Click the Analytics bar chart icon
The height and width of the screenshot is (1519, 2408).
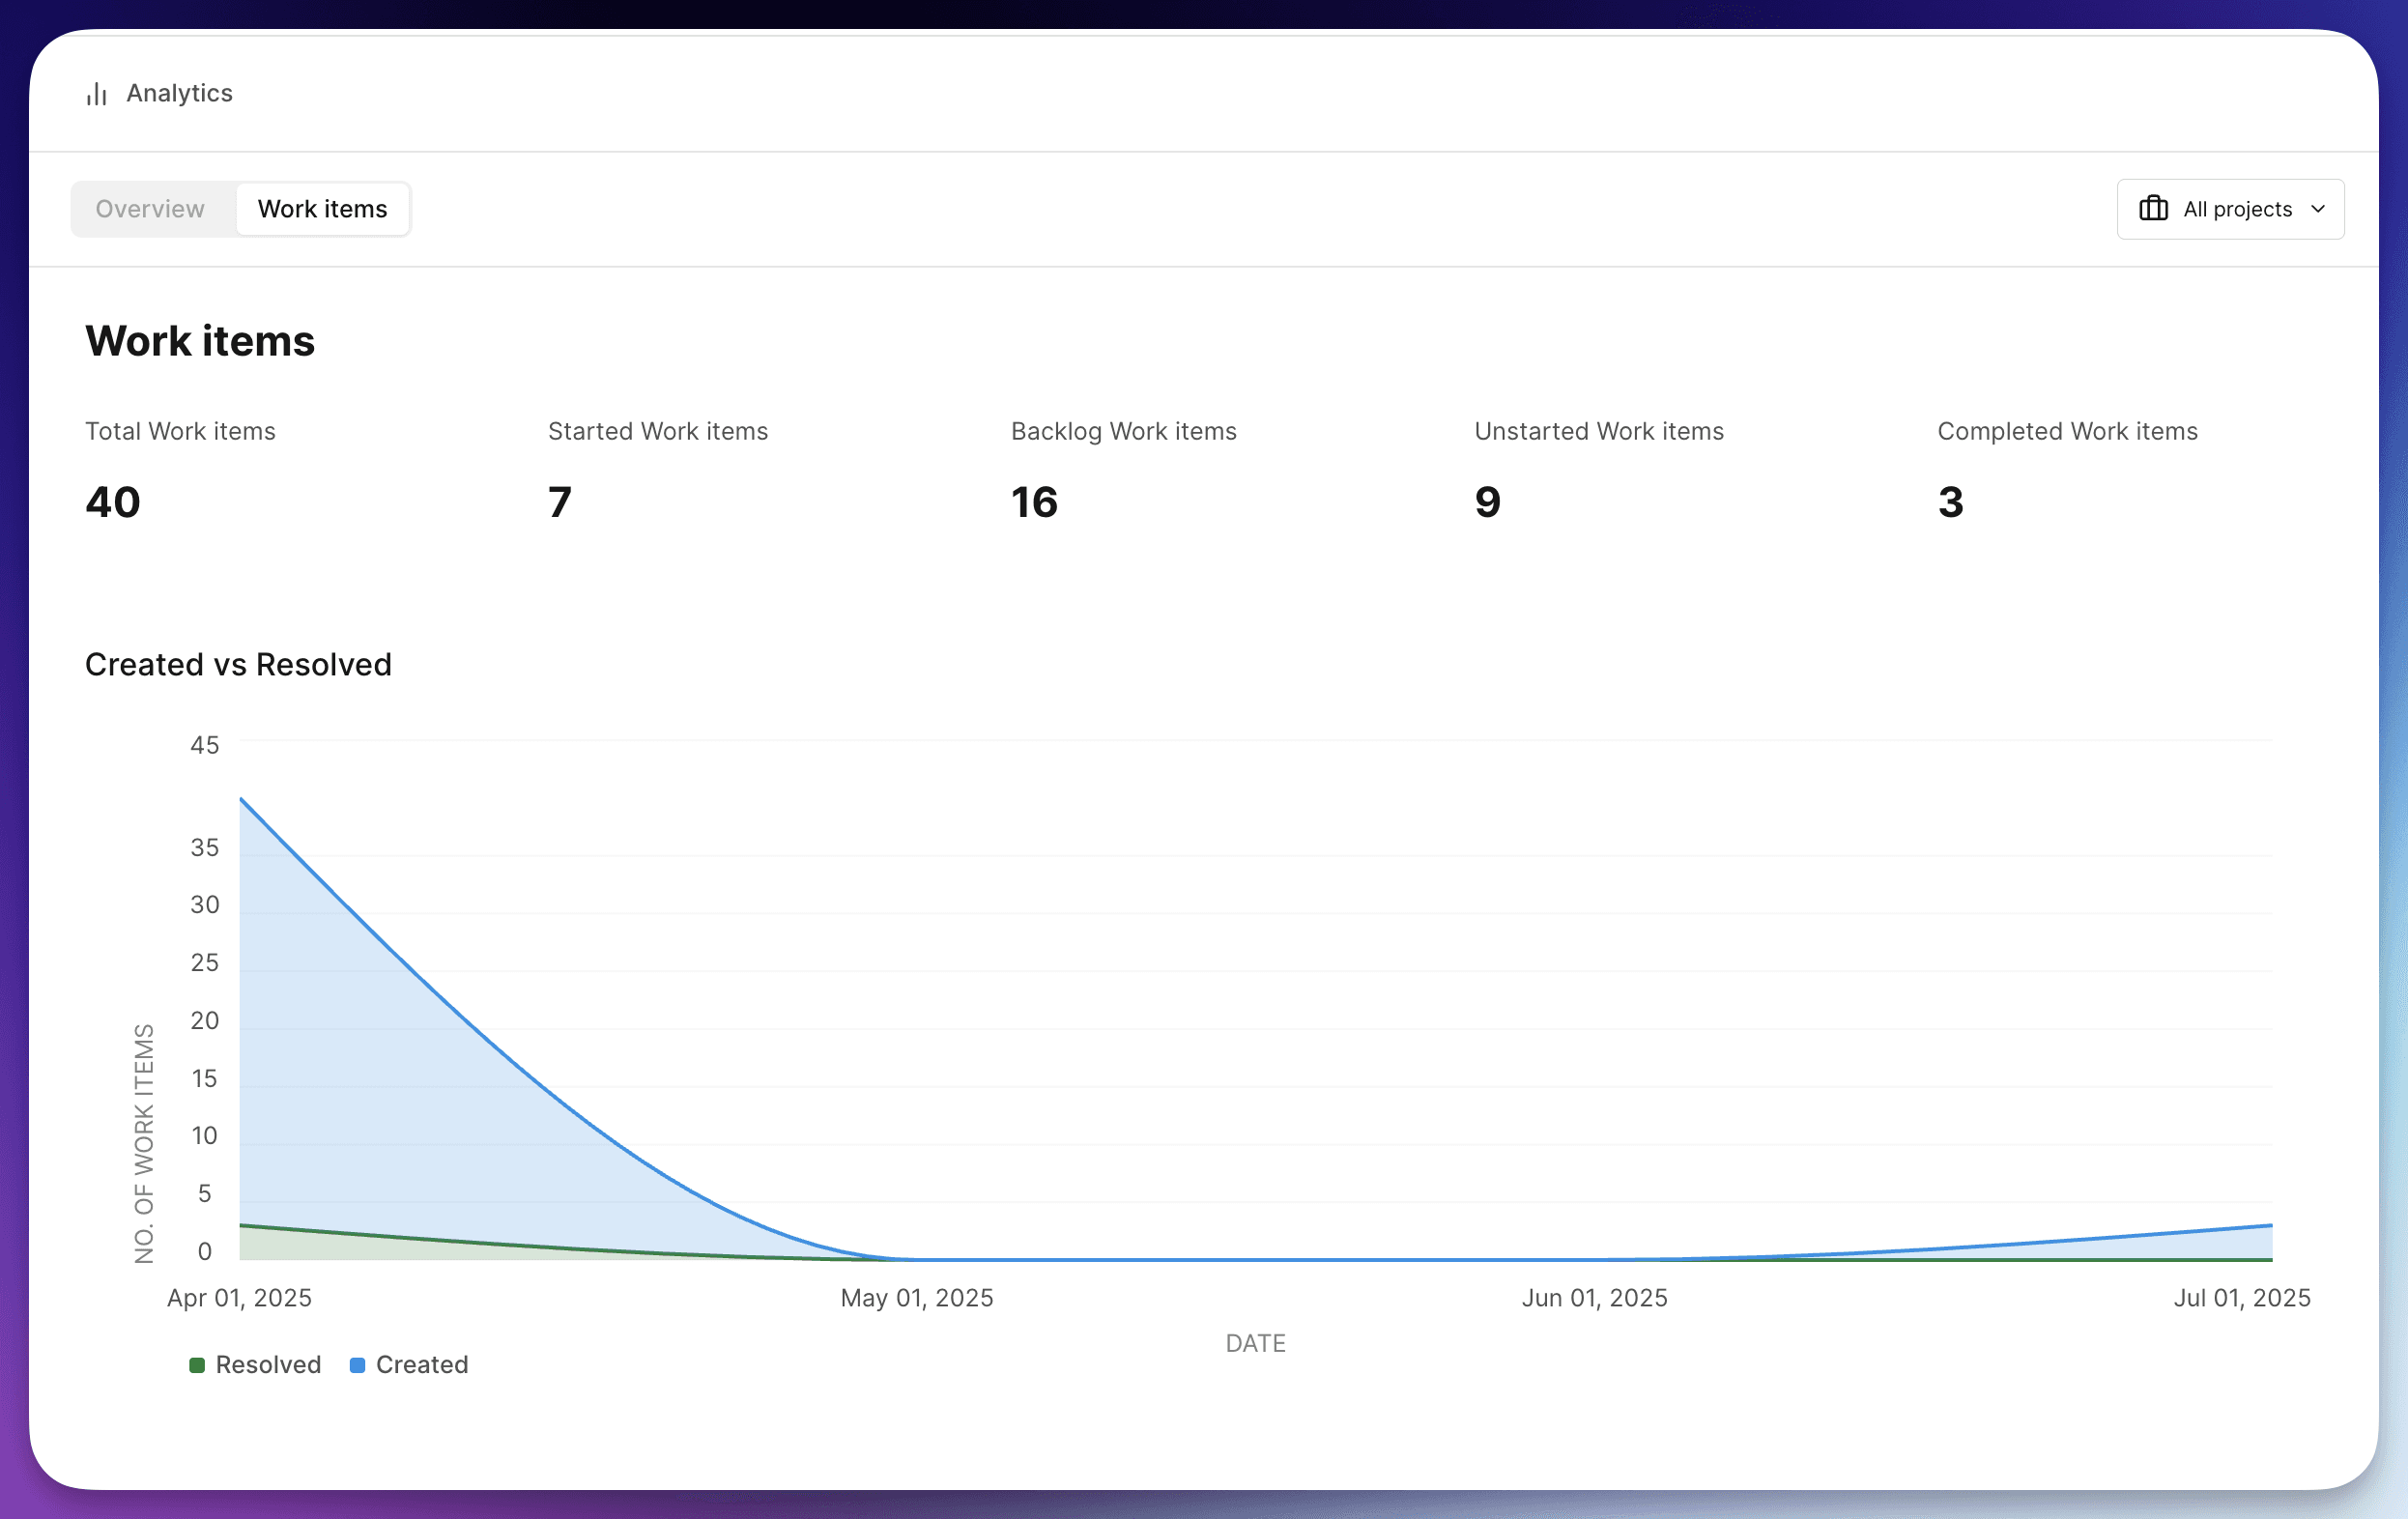(x=96, y=93)
